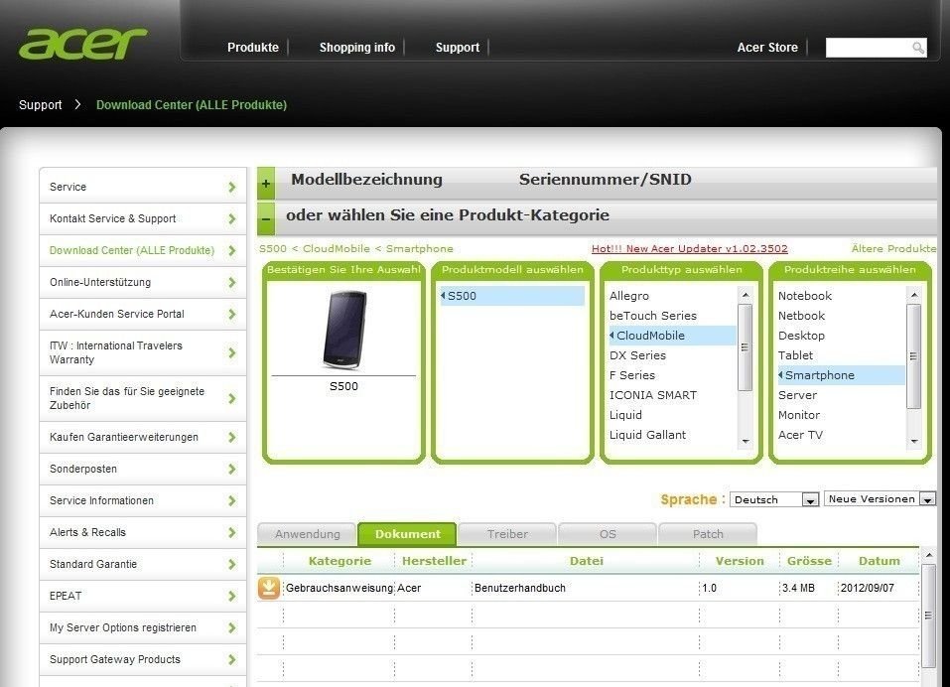Image resolution: width=950 pixels, height=687 pixels.
Task: Click the arrow beside Alerts & Recalls
Action: tap(232, 532)
